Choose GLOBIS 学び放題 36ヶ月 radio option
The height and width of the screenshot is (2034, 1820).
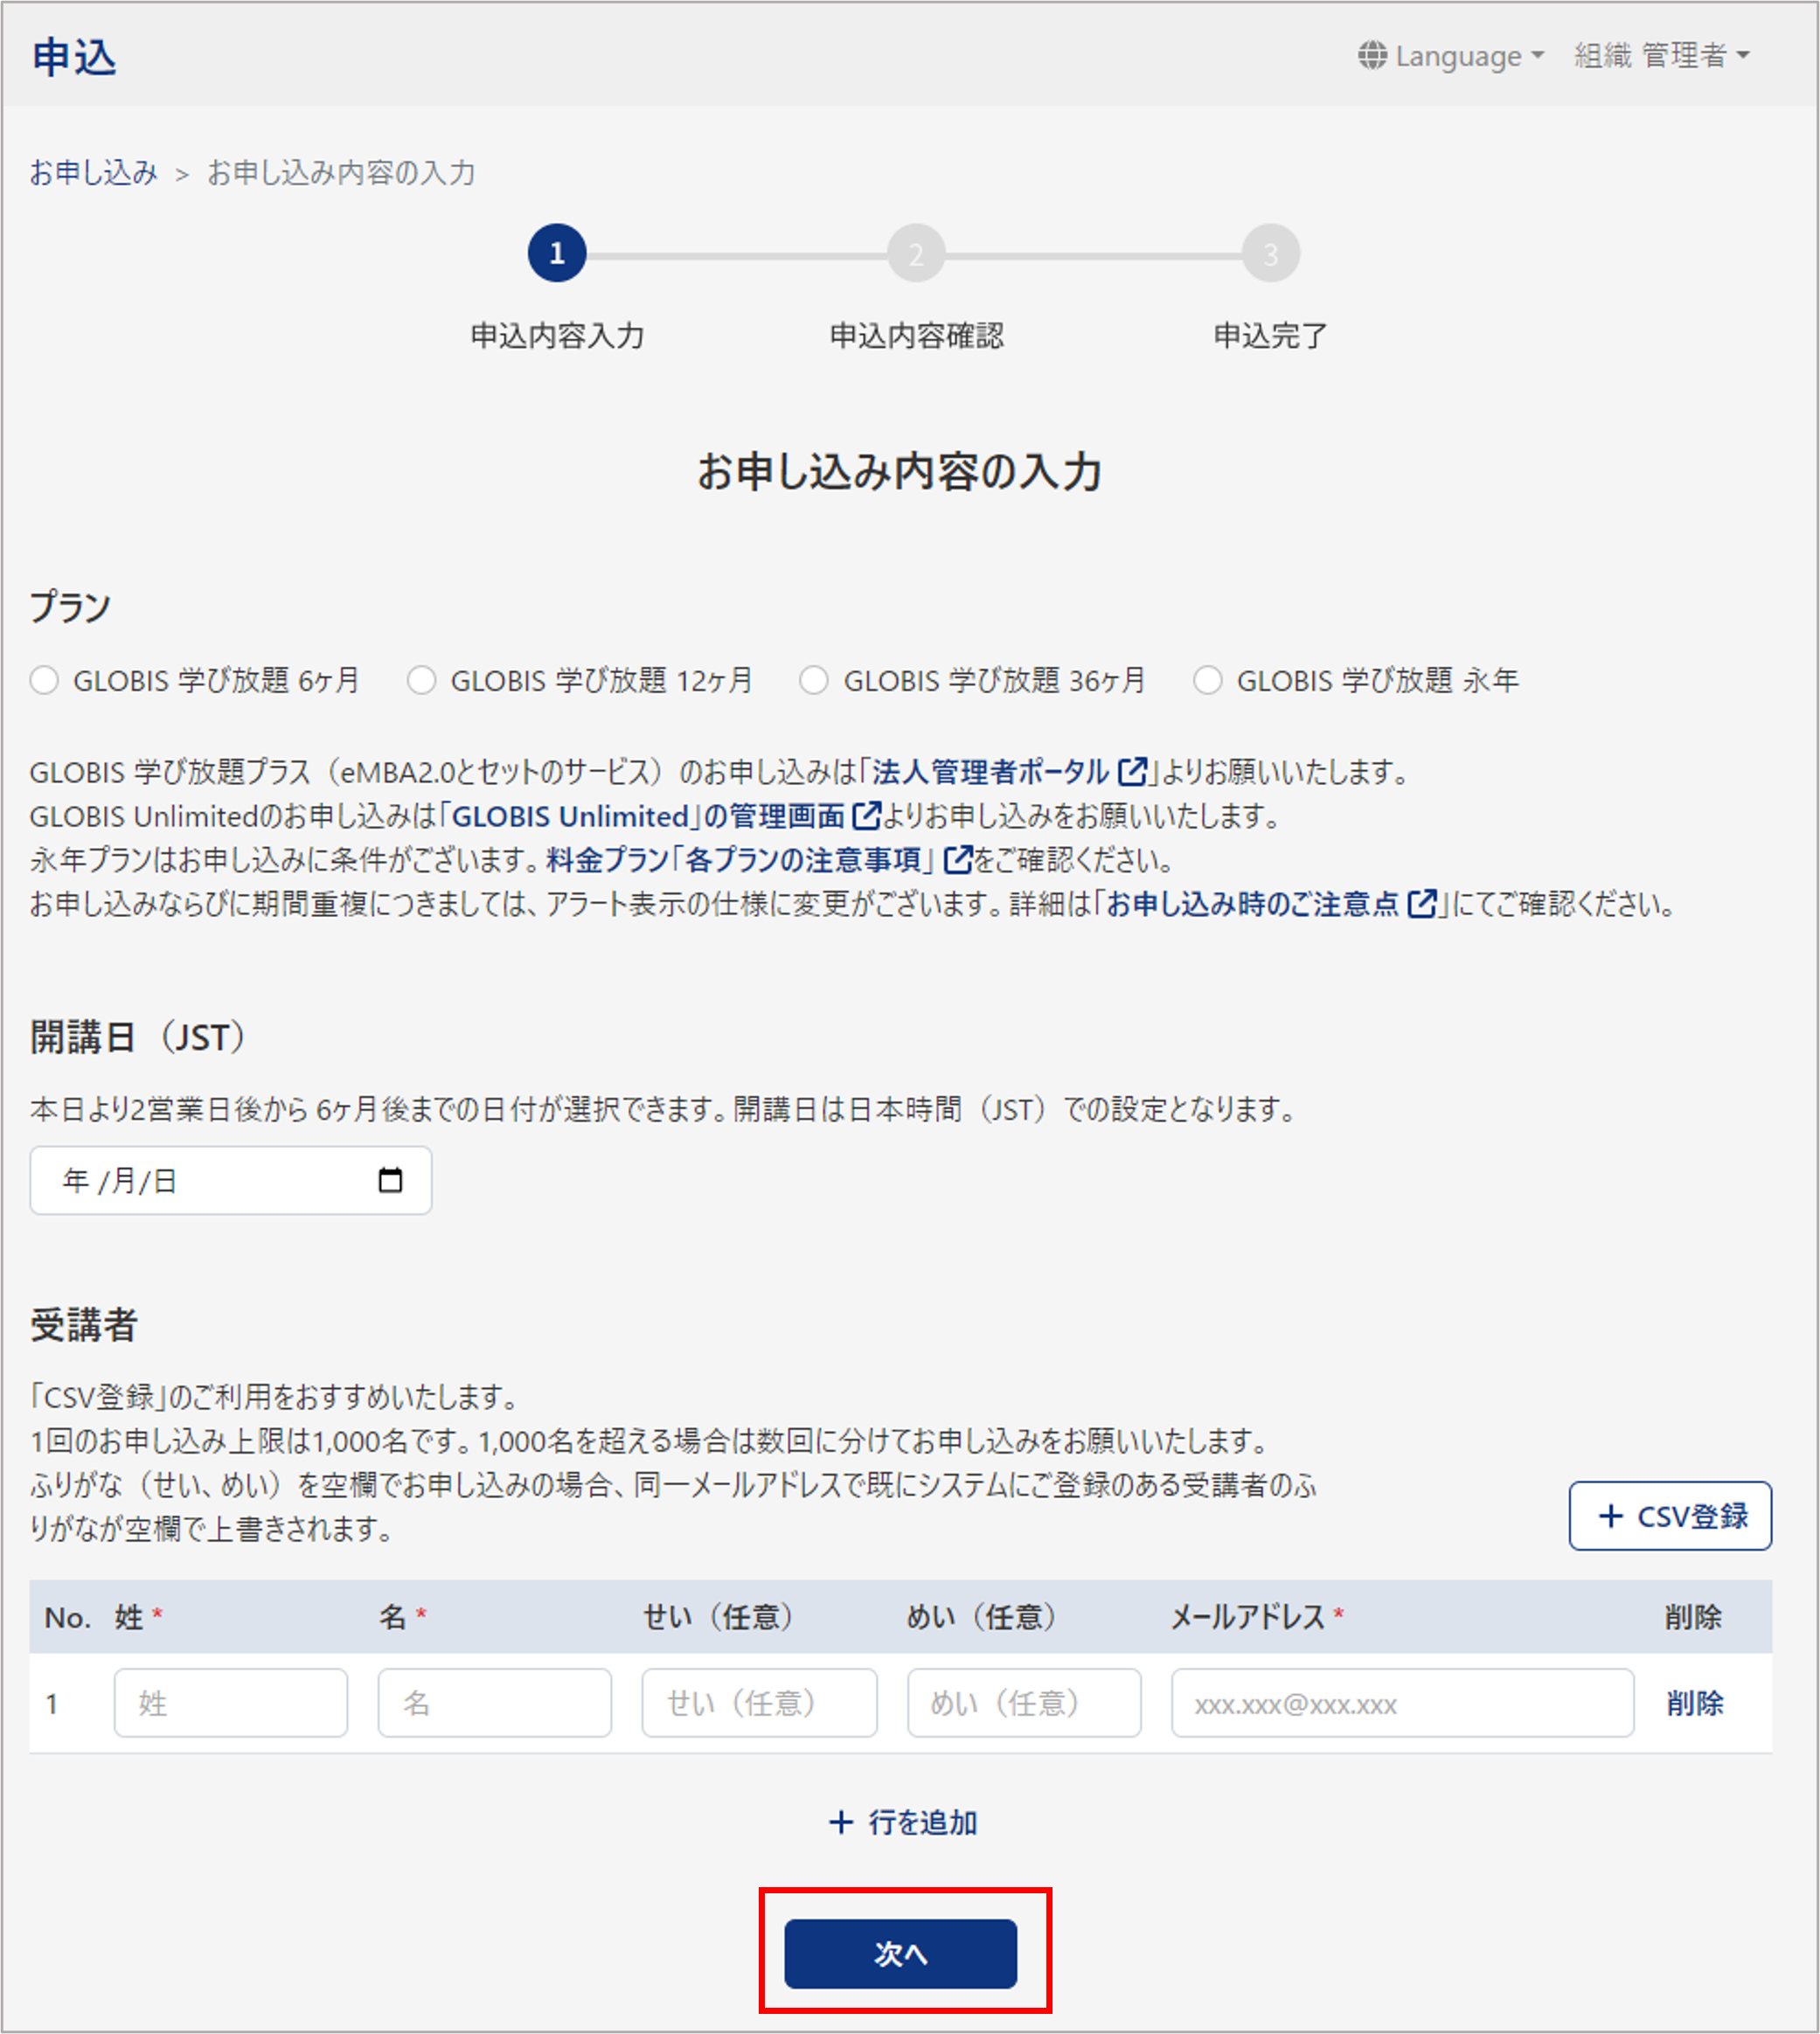(814, 680)
